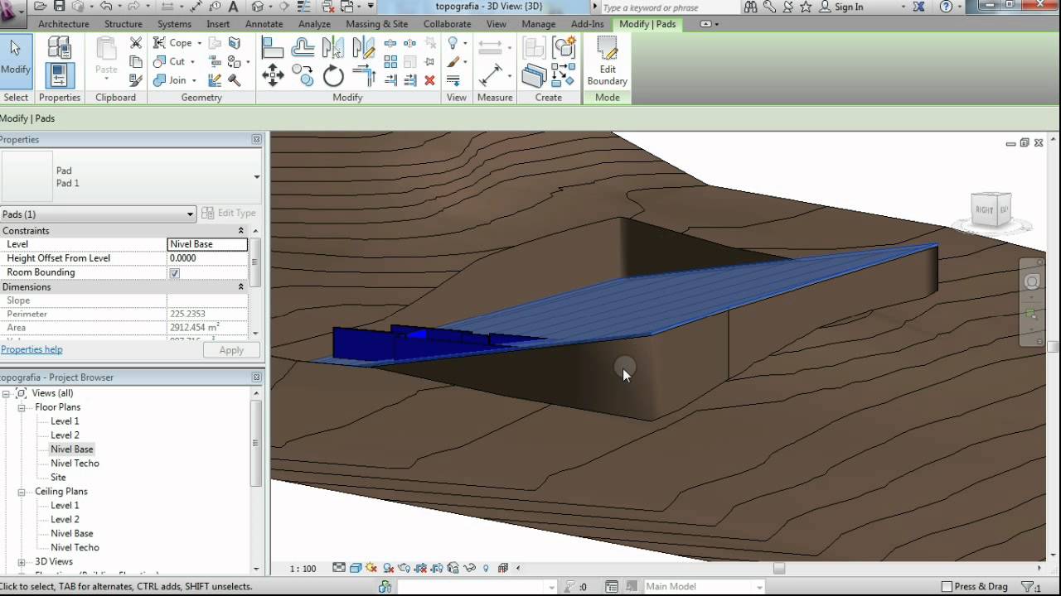Open the Annotate ribbon tab
Viewport: 1061px width, 596px height.
coord(264,24)
